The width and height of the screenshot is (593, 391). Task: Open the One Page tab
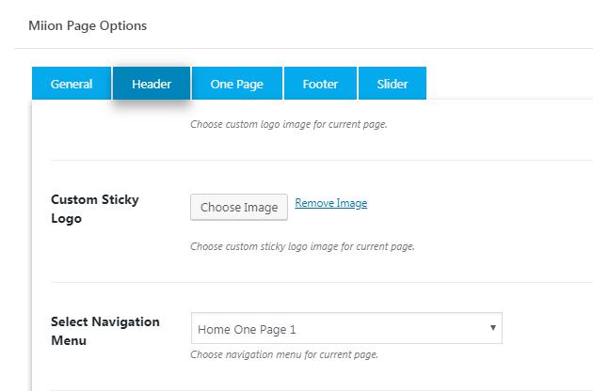click(236, 84)
